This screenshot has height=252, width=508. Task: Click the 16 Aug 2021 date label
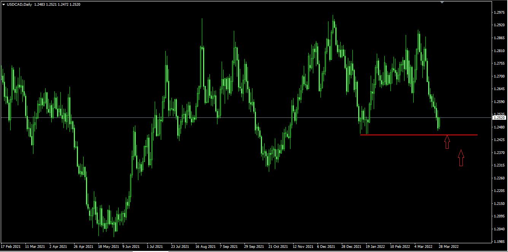click(x=205, y=246)
